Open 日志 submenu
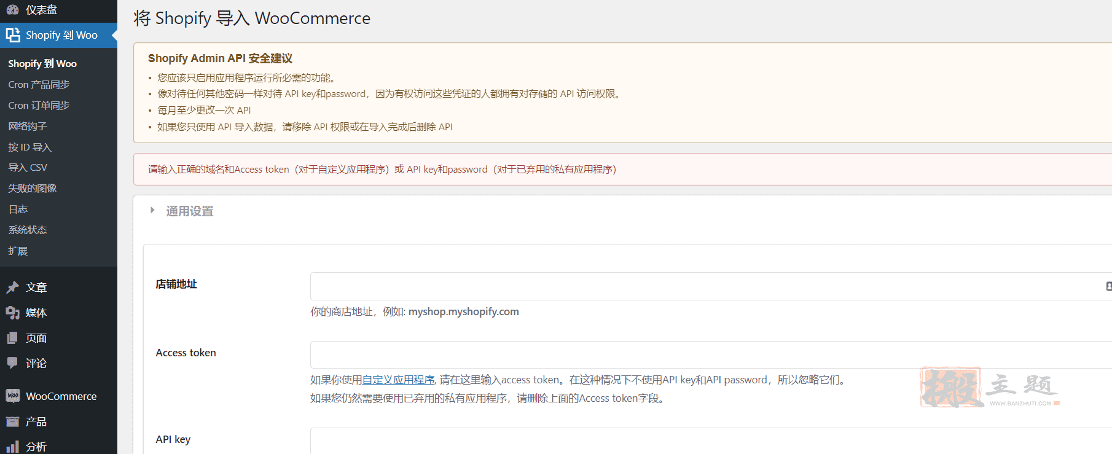Screen dimensions: 1112x454 [x=18, y=209]
